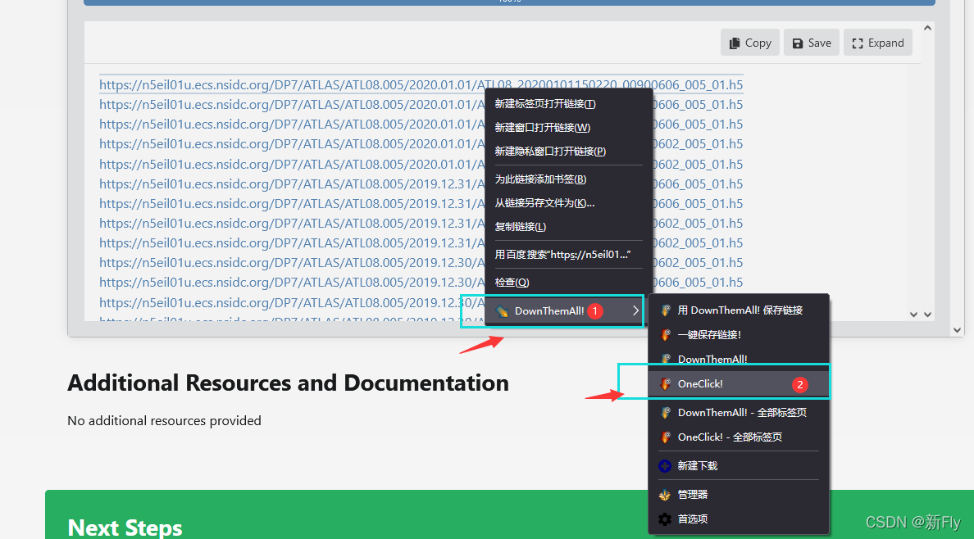
Task: Click 新建下载 with the plus icon
Action: [x=739, y=466]
